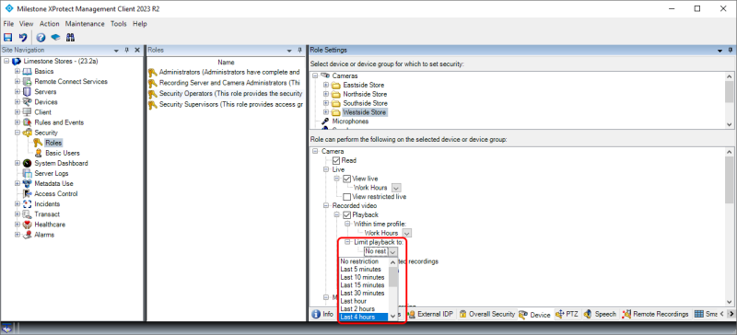Viewport: 737px width, 335px height.
Task: Switch to the Speech tab
Action: (601, 315)
